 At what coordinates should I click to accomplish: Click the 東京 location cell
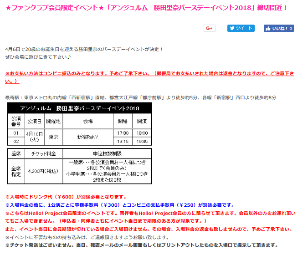click(x=53, y=137)
